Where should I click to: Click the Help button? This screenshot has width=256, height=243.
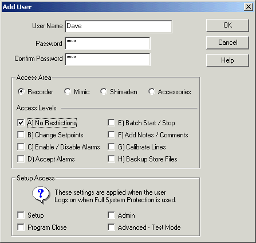click(227, 60)
